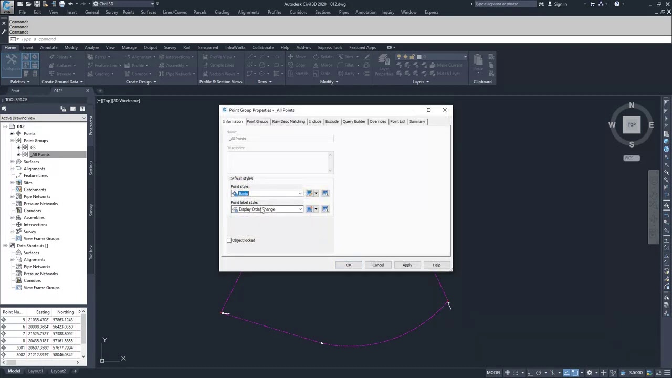Viewport: 672px width, 378px height.
Task: Toggle 2D object snap in status bar
Action: pyautogui.click(x=575, y=373)
